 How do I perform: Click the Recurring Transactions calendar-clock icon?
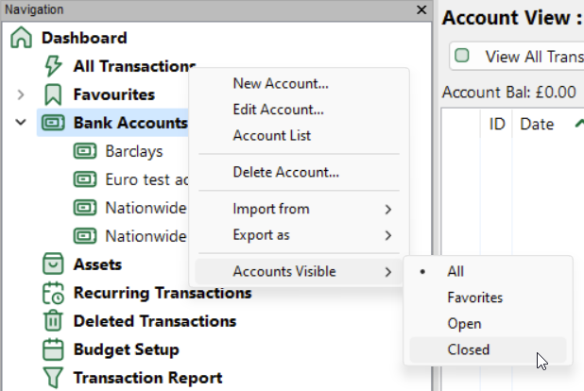coord(53,293)
